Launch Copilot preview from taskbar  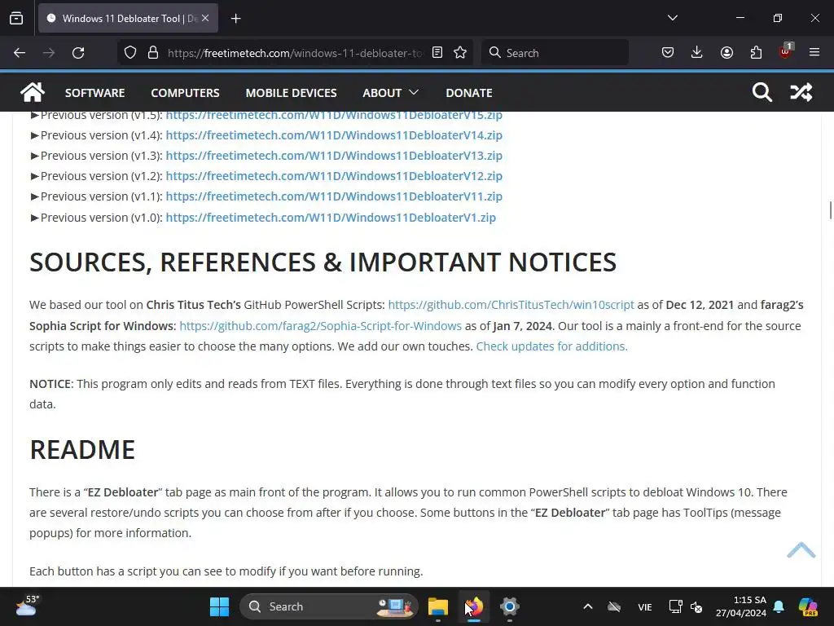808,606
